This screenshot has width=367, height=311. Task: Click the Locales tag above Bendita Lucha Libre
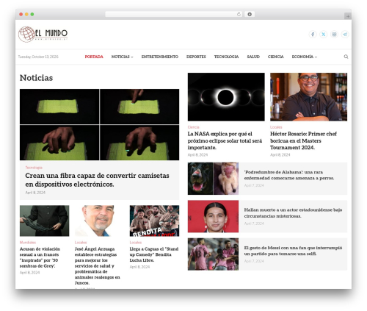[x=136, y=243]
